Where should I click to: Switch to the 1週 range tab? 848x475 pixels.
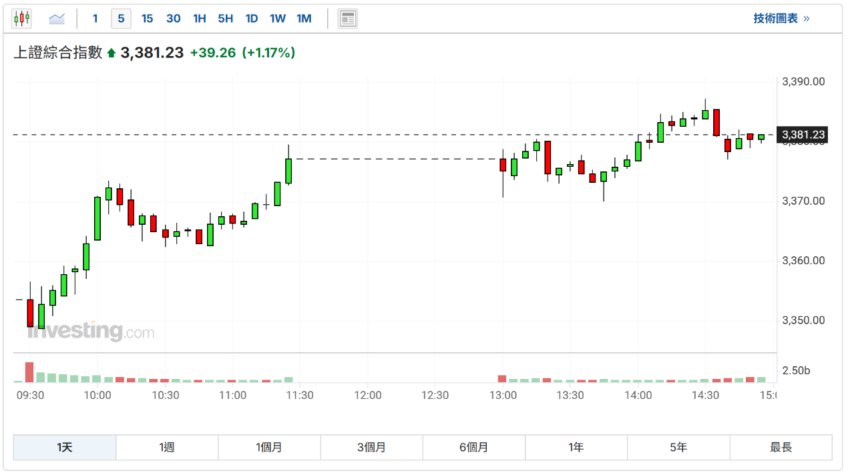(167, 447)
